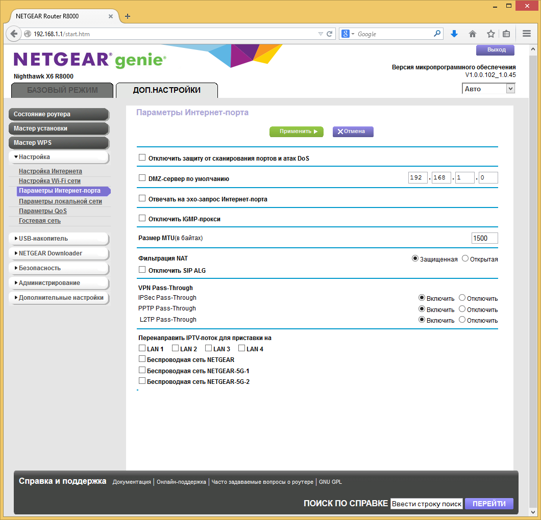Viewport: 541px width, 520px height.
Task: Open the downloads arrow icon
Action: point(454,34)
